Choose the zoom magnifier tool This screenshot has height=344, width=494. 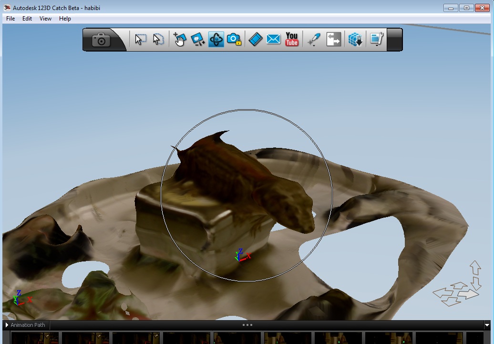coord(198,40)
